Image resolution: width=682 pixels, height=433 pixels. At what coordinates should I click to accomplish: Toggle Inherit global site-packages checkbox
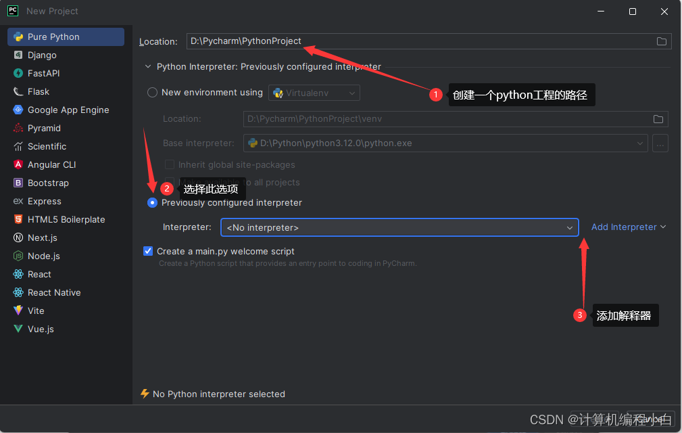[170, 164]
